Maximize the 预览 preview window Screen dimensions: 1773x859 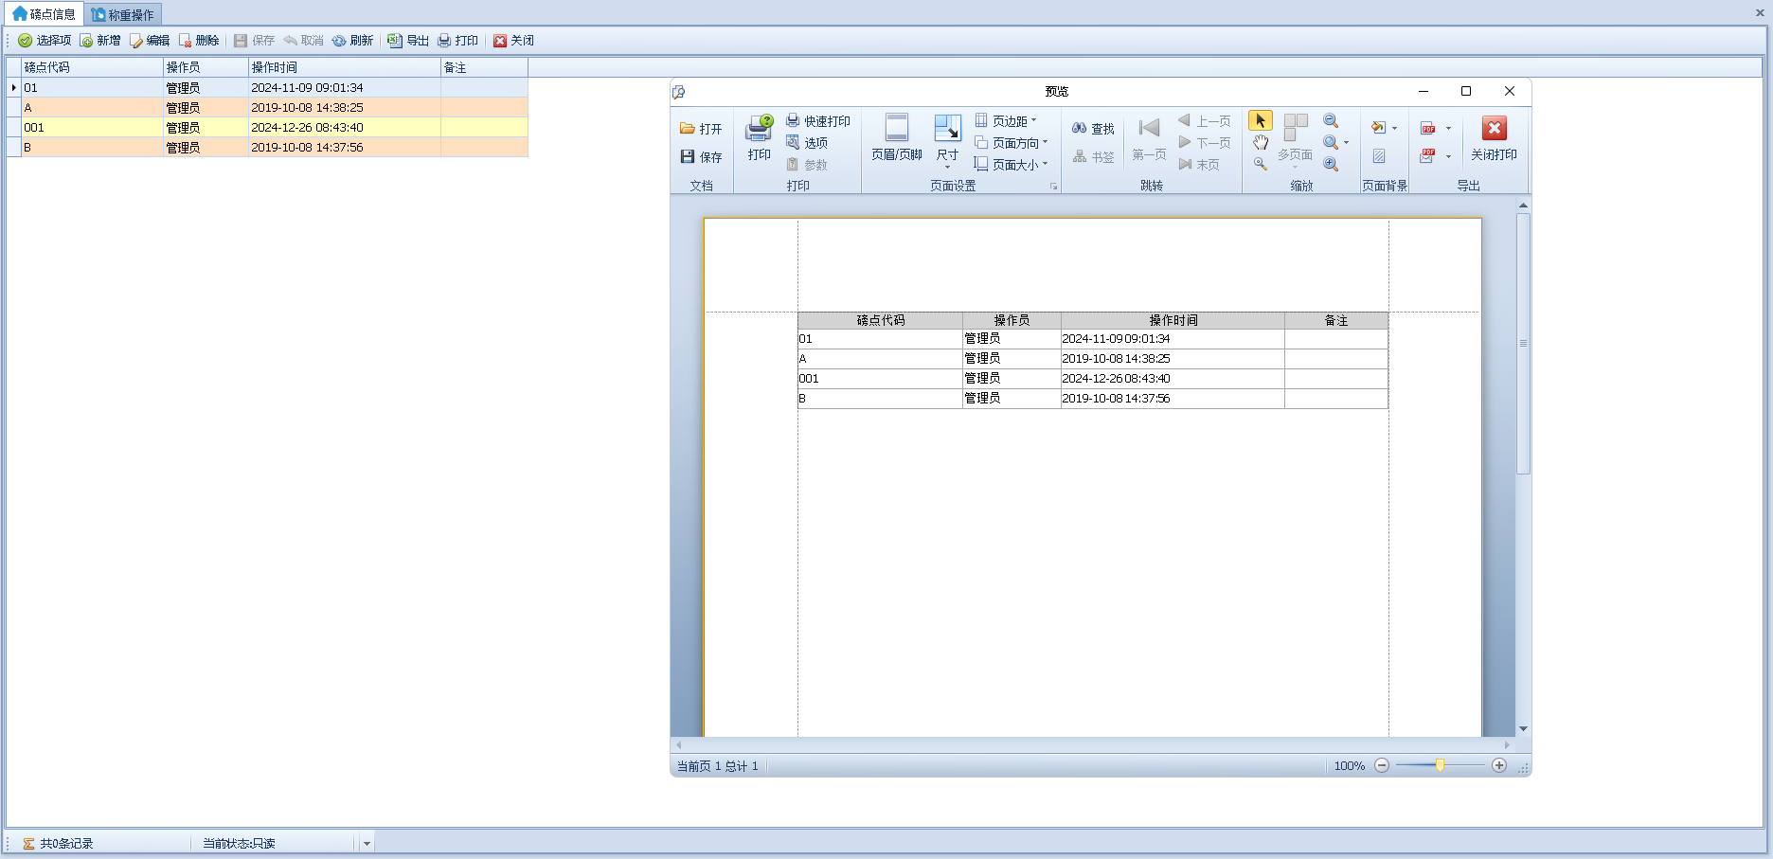pos(1466,91)
